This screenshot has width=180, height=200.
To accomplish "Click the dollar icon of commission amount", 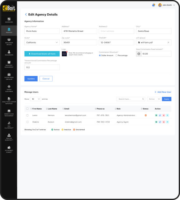I will 139,54.
